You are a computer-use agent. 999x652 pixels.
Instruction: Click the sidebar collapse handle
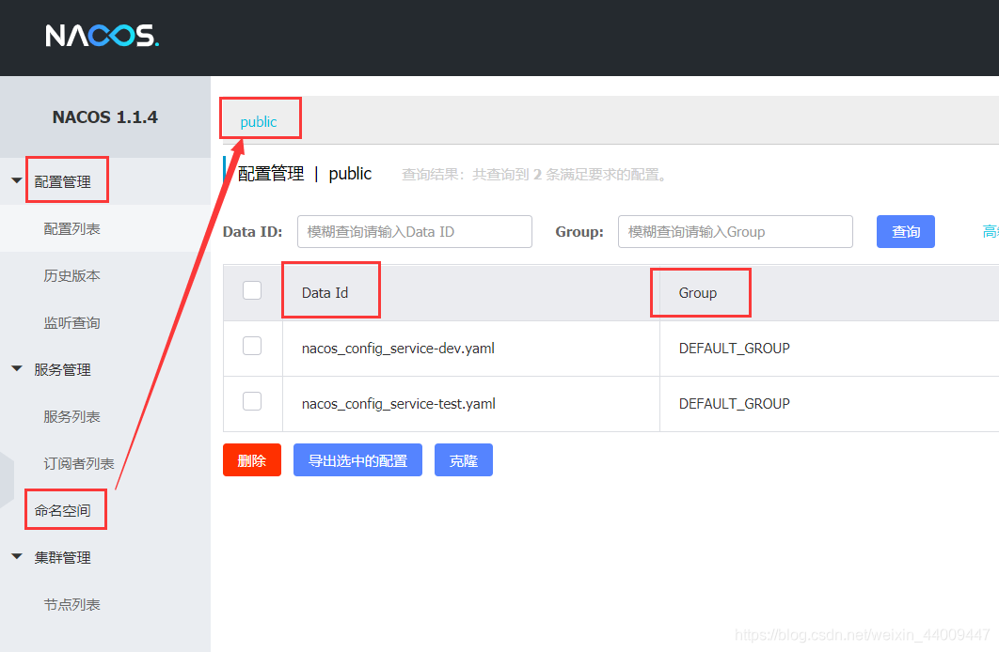[7, 480]
